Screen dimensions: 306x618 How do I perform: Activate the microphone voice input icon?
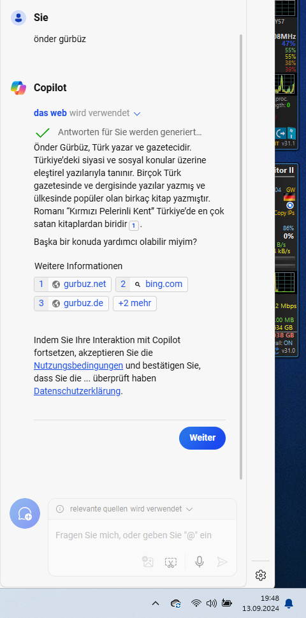200,562
